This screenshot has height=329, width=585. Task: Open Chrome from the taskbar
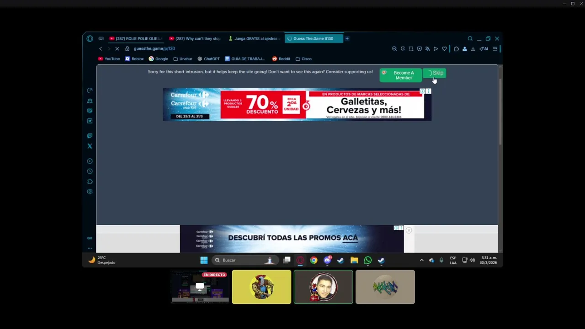tap(314, 260)
